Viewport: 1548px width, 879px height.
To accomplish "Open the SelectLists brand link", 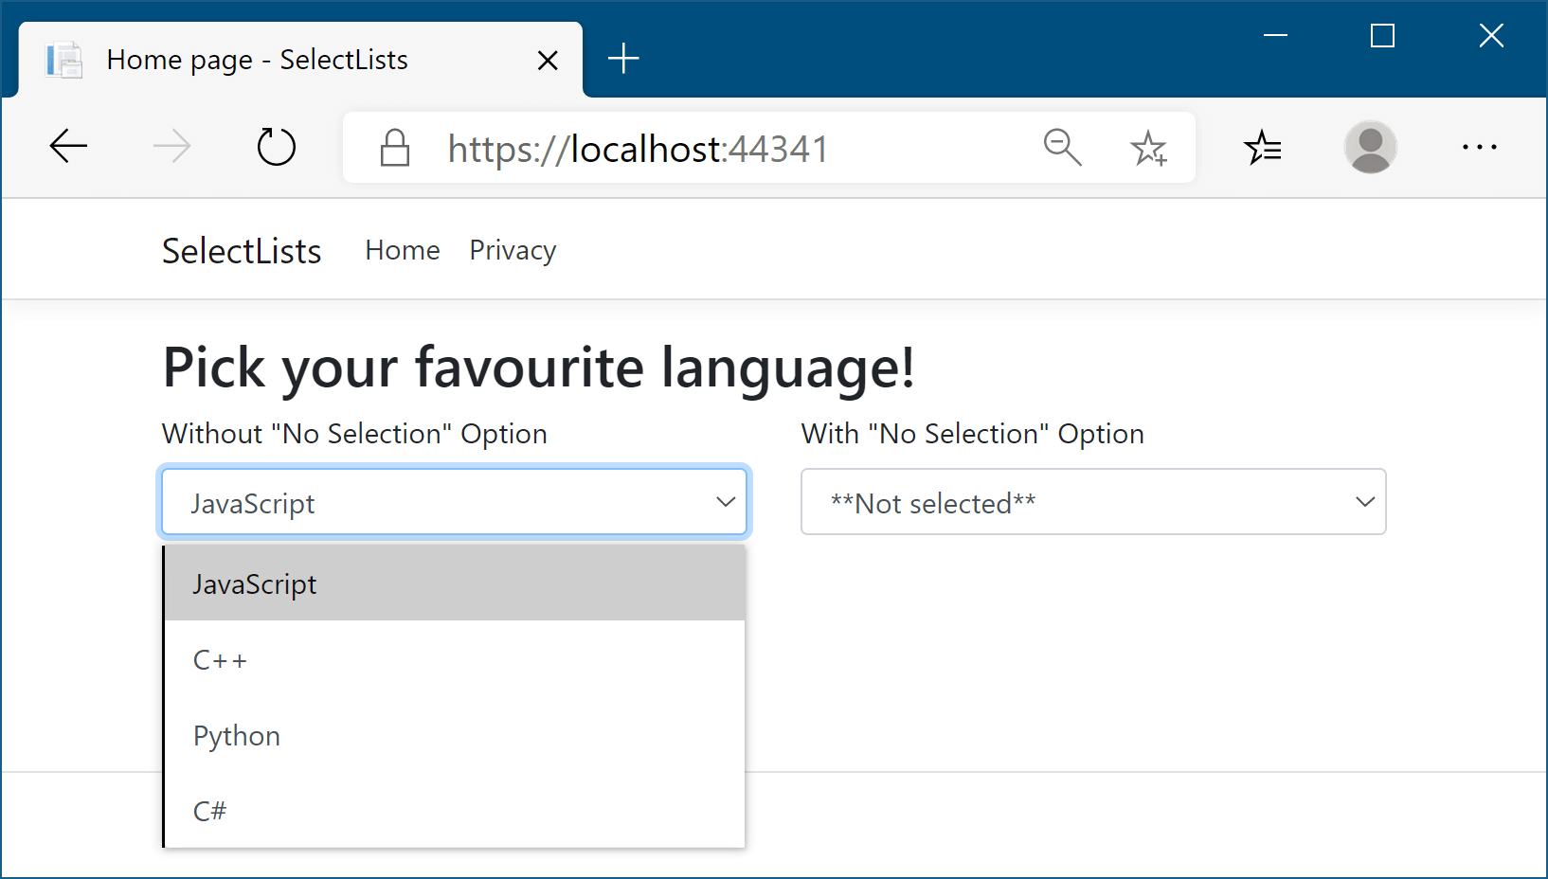I will pos(242,251).
